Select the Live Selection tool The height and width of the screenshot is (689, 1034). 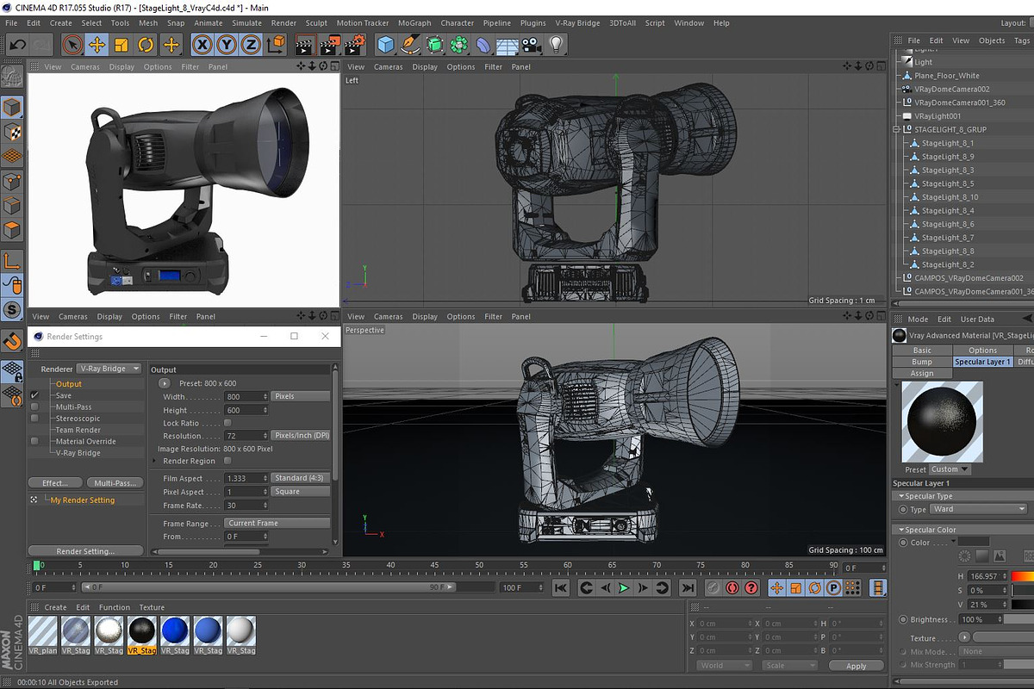[72, 45]
